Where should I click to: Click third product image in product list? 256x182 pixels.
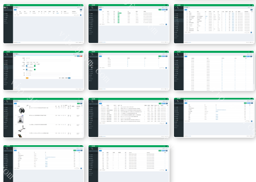click(x=21, y=128)
